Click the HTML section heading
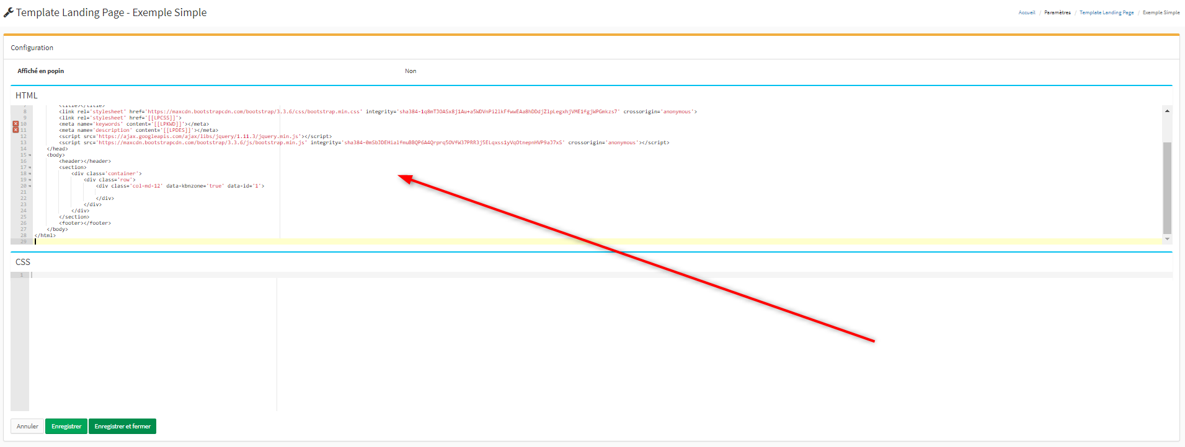 tap(27, 95)
